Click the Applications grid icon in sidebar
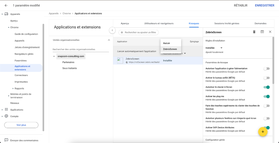 tap(7, 110)
